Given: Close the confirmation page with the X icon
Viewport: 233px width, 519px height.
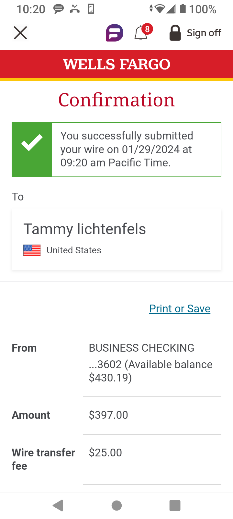Looking at the screenshot, I should click(20, 33).
